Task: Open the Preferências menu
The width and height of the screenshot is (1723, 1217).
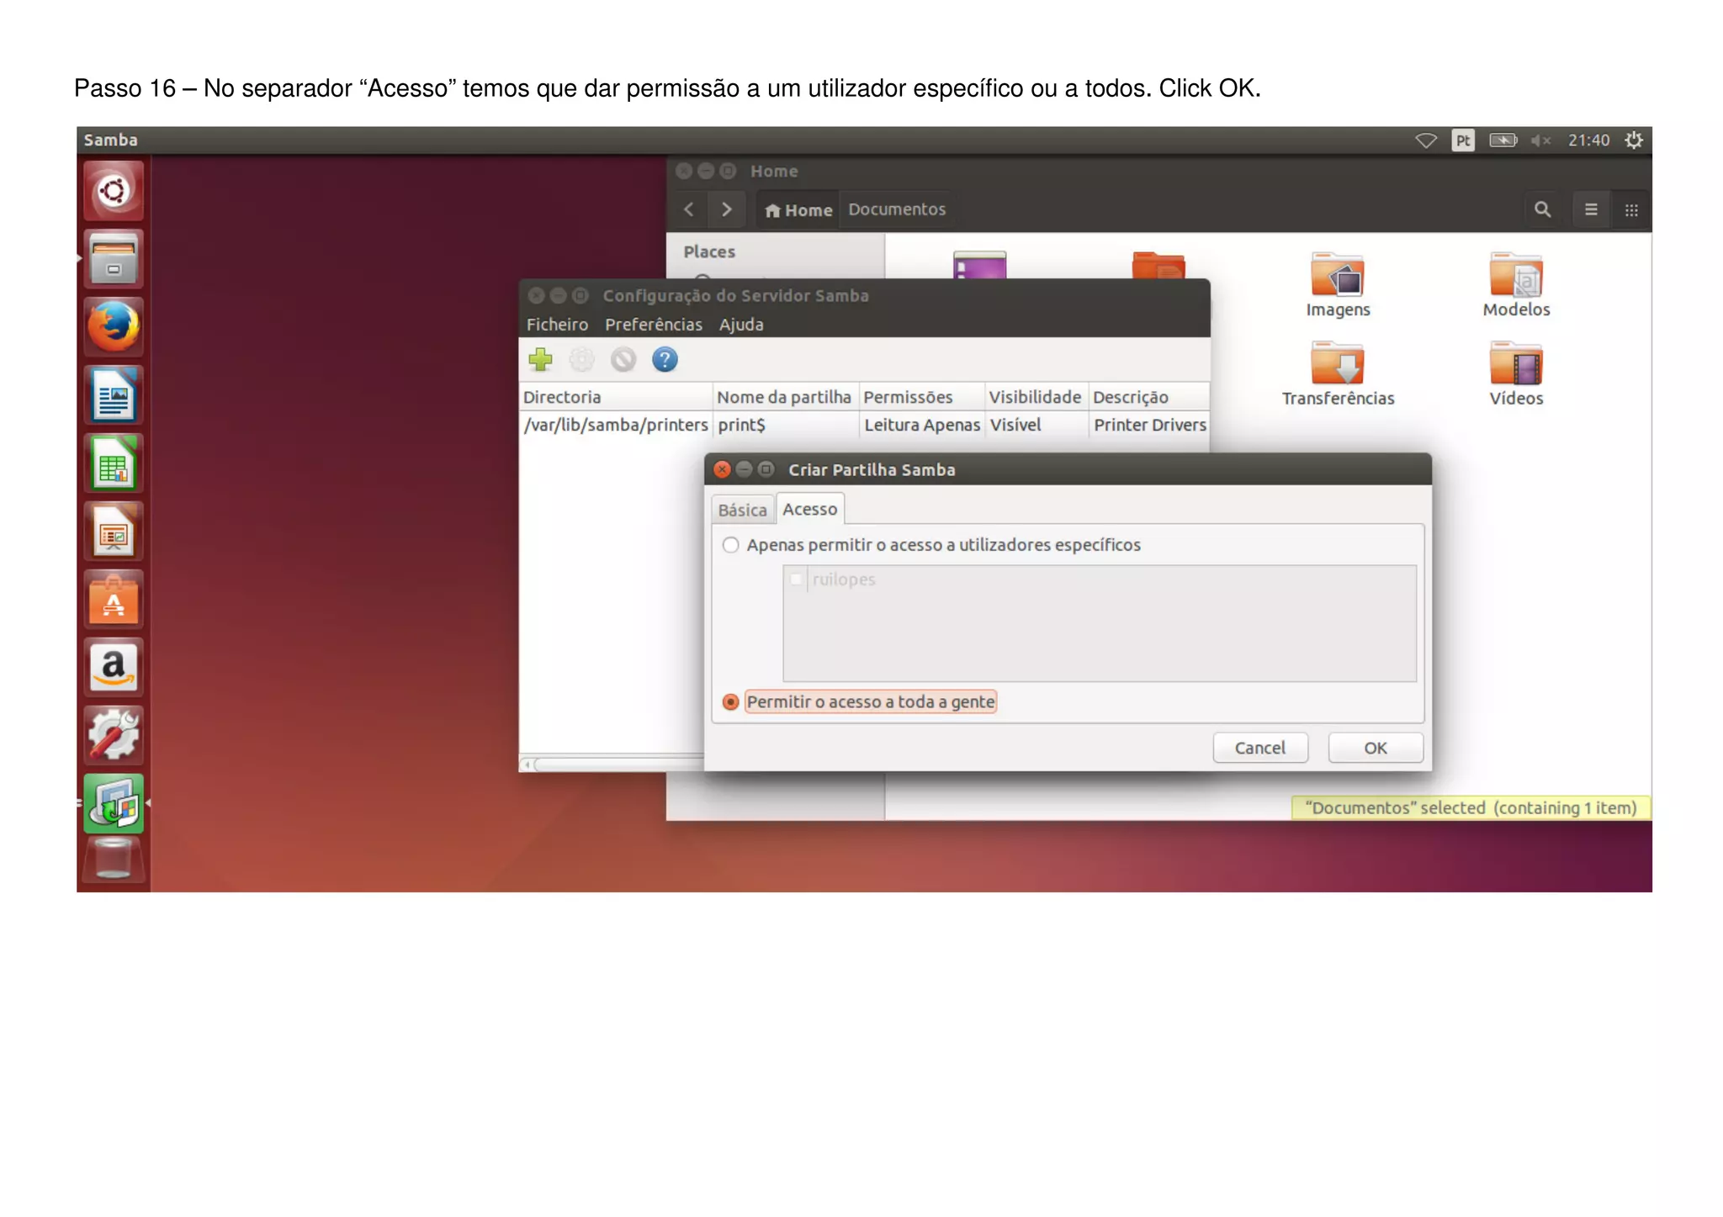Action: [x=654, y=325]
